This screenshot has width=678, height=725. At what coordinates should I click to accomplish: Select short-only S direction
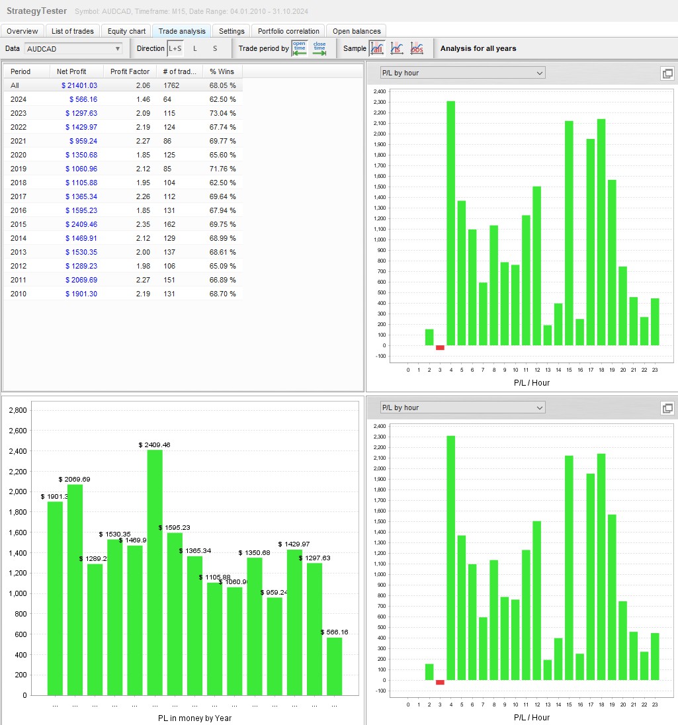pyautogui.click(x=215, y=48)
